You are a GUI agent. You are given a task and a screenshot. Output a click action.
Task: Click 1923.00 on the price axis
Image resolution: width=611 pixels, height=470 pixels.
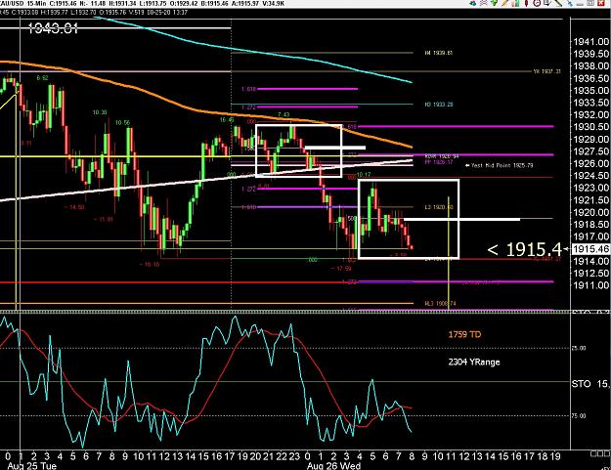(x=591, y=188)
